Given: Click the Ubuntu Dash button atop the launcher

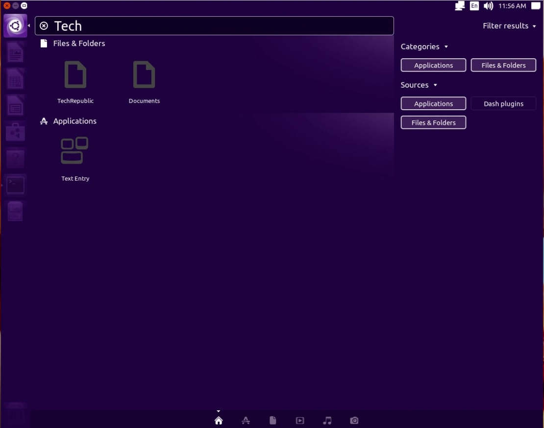Looking at the screenshot, I should click(x=15, y=25).
